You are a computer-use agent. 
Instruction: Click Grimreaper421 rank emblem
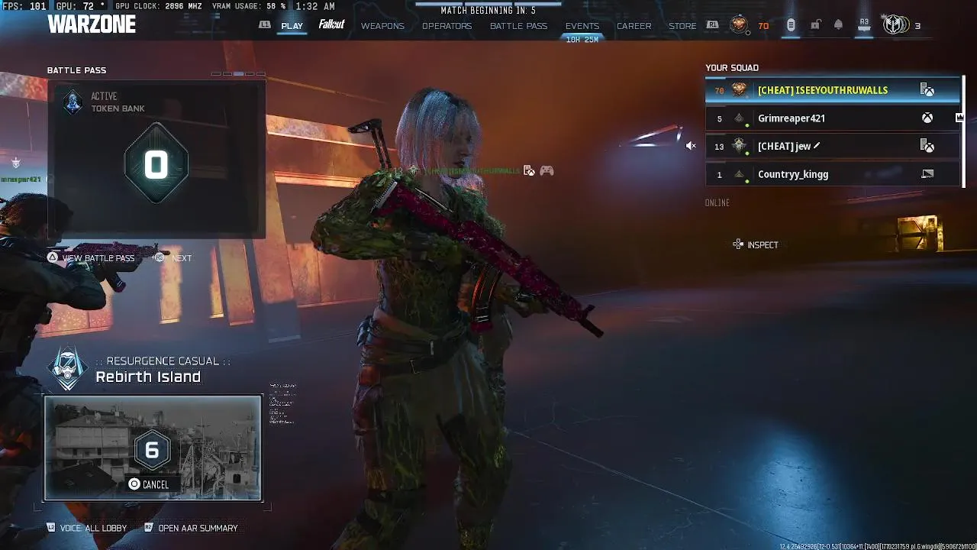(739, 118)
